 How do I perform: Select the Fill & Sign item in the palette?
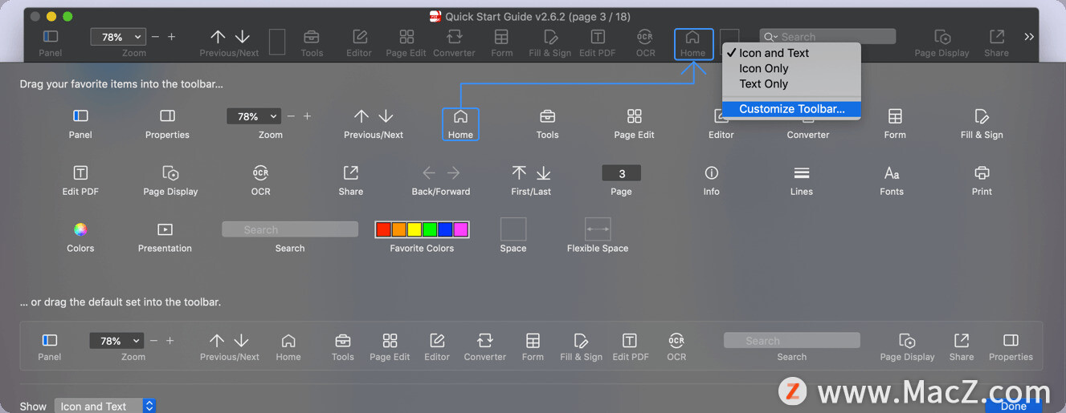982,123
